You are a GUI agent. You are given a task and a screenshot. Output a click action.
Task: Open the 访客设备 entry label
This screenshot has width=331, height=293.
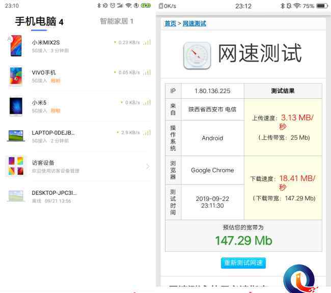(43, 163)
